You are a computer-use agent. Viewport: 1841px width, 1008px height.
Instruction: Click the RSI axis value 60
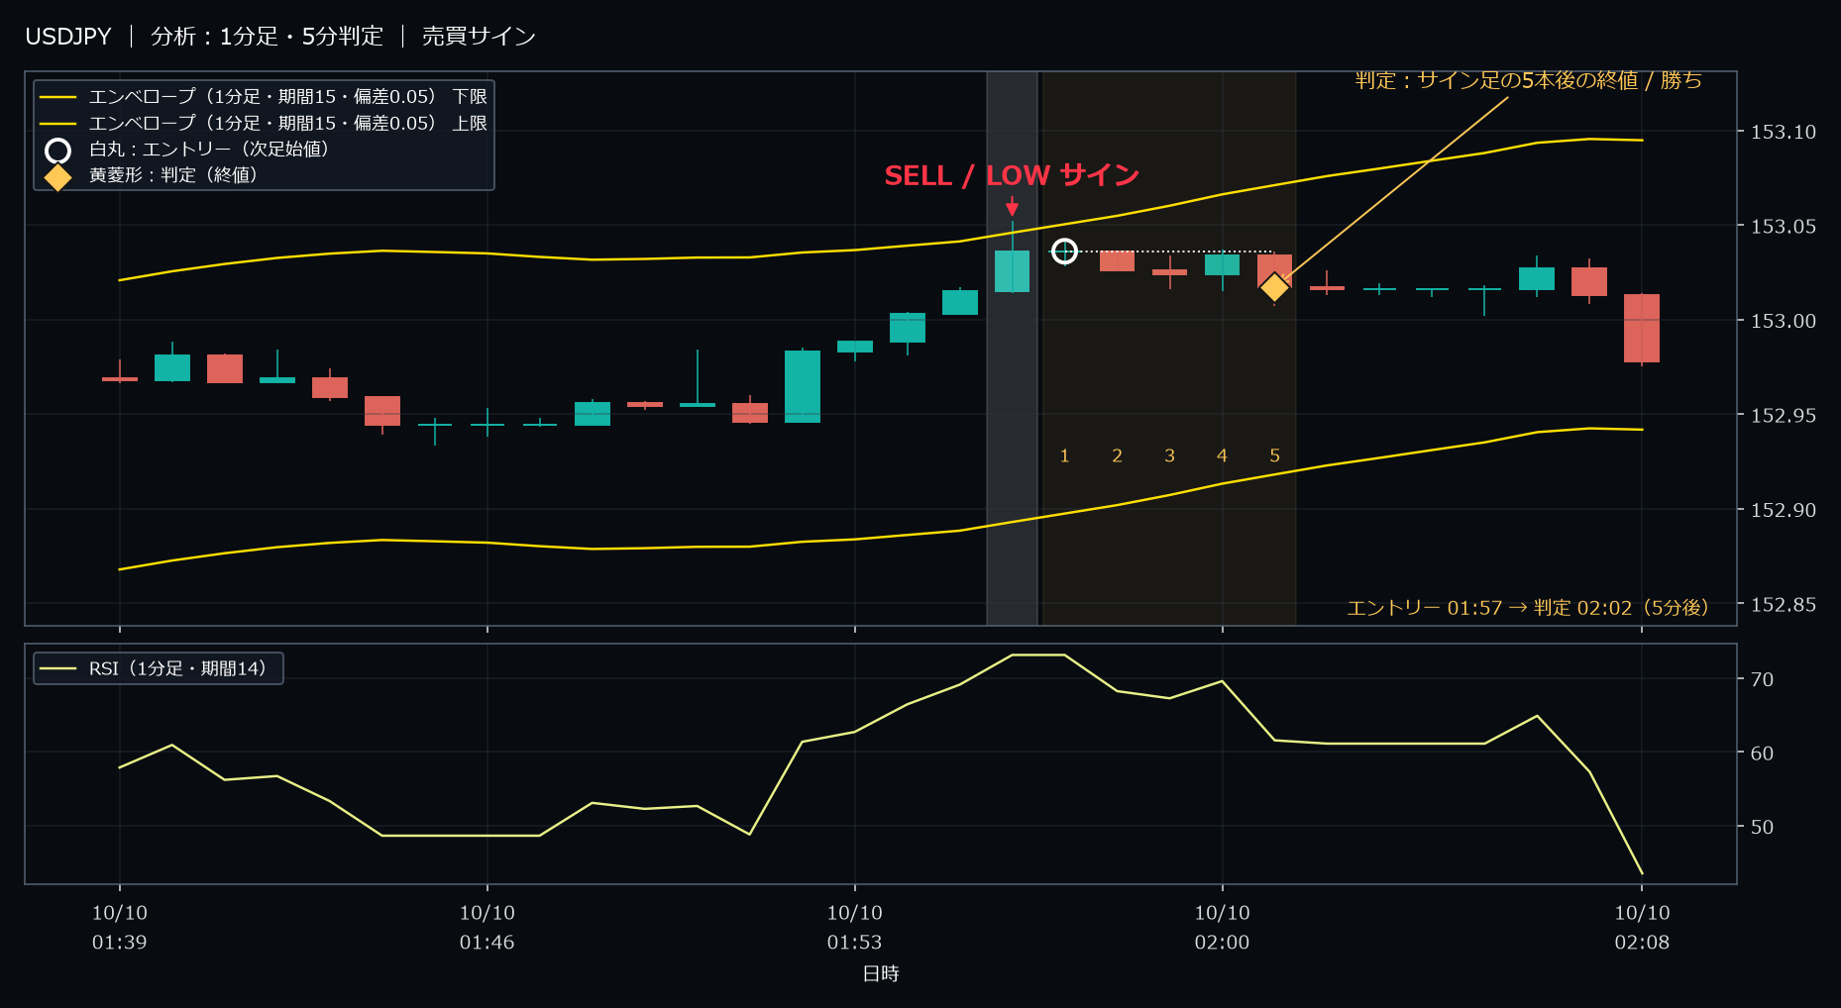tap(1762, 754)
